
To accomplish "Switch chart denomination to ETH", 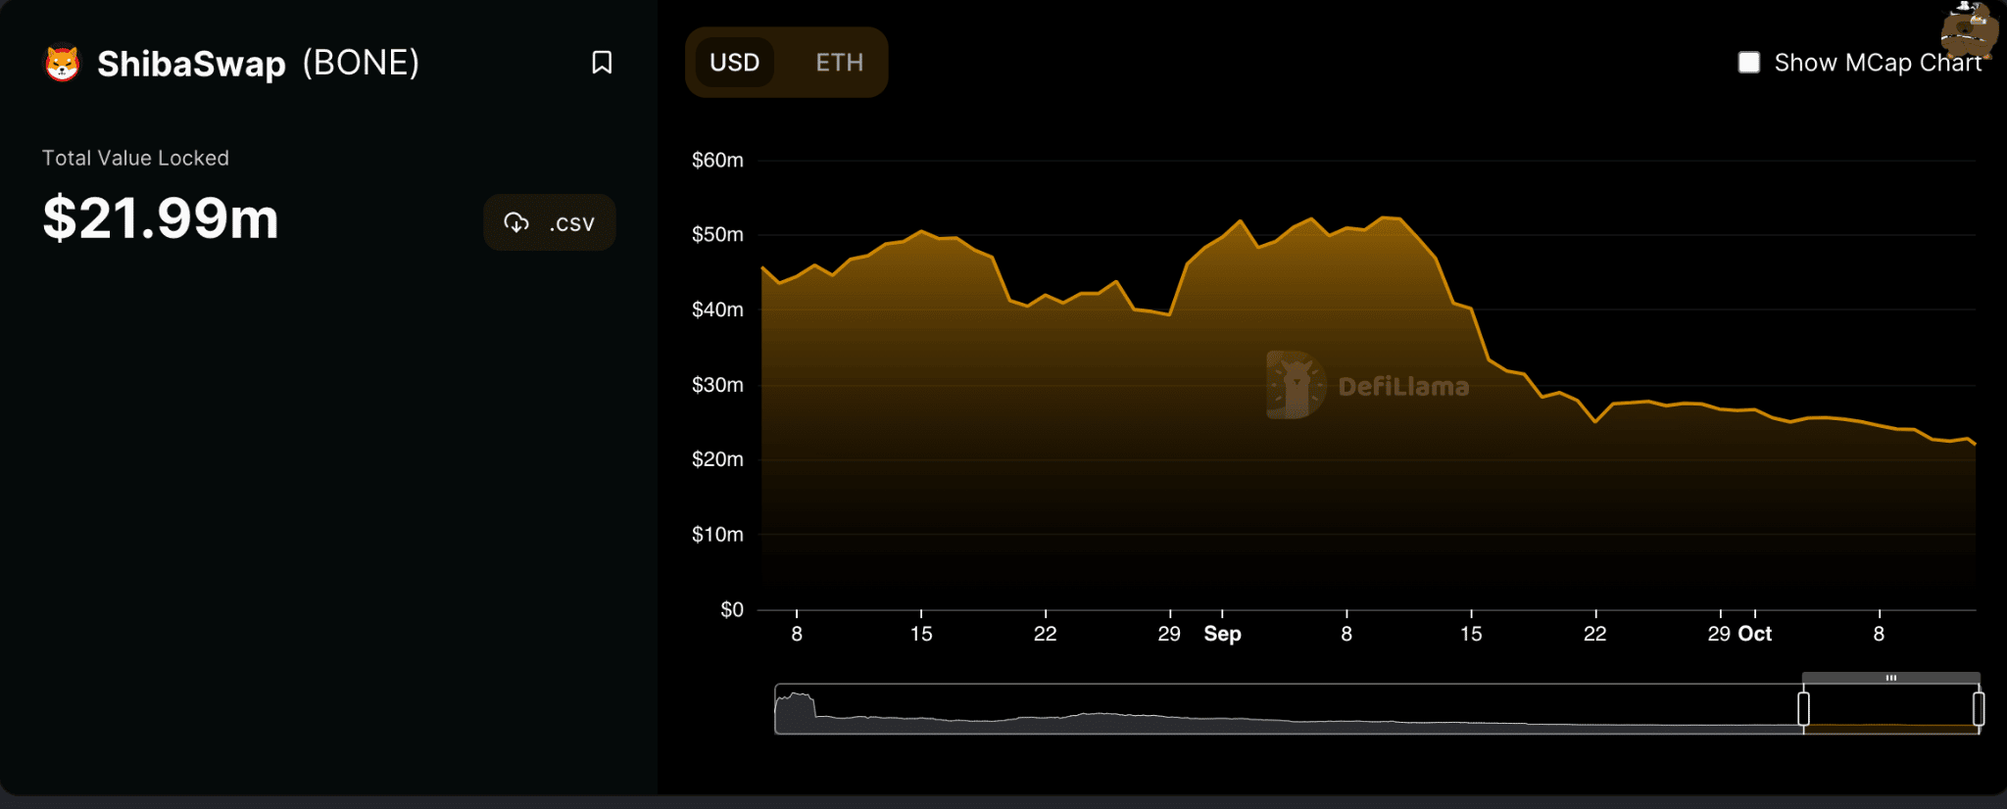I will [839, 63].
